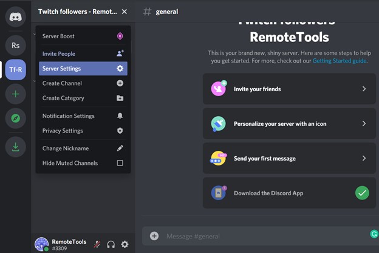Close the server dropdown menu X
Image resolution: width=379 pixels, height=253 pixels.
pos(125,12)
